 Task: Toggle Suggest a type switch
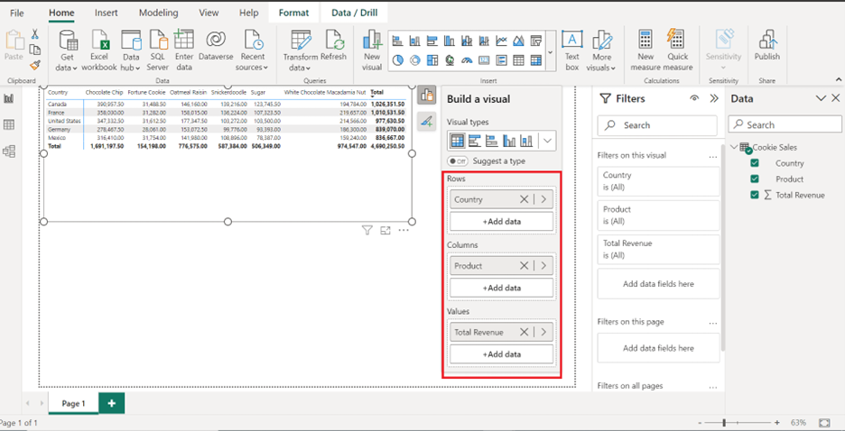[x=458, y=160]
